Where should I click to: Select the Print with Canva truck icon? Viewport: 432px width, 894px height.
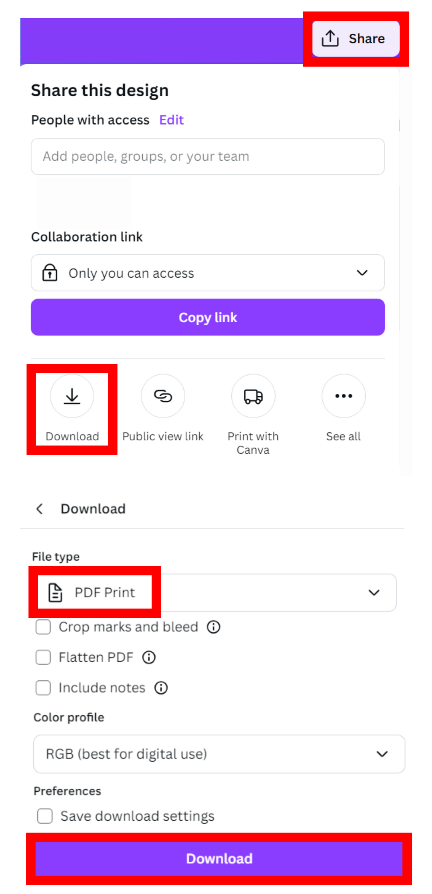coord(253,396)
